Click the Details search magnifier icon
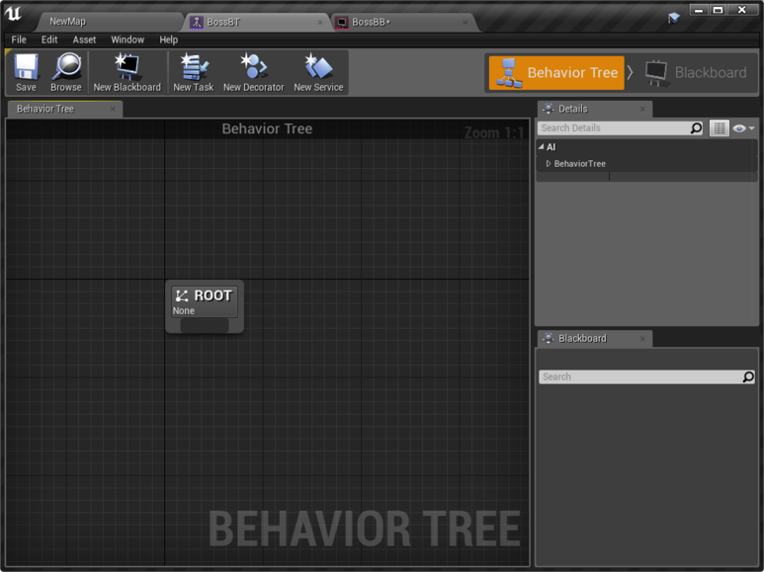The height and width of the screenshot is (572, 764). (x=696, y=127)
